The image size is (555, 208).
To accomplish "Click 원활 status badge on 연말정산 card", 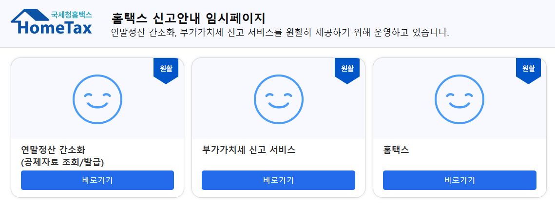I will coord(166,71).
